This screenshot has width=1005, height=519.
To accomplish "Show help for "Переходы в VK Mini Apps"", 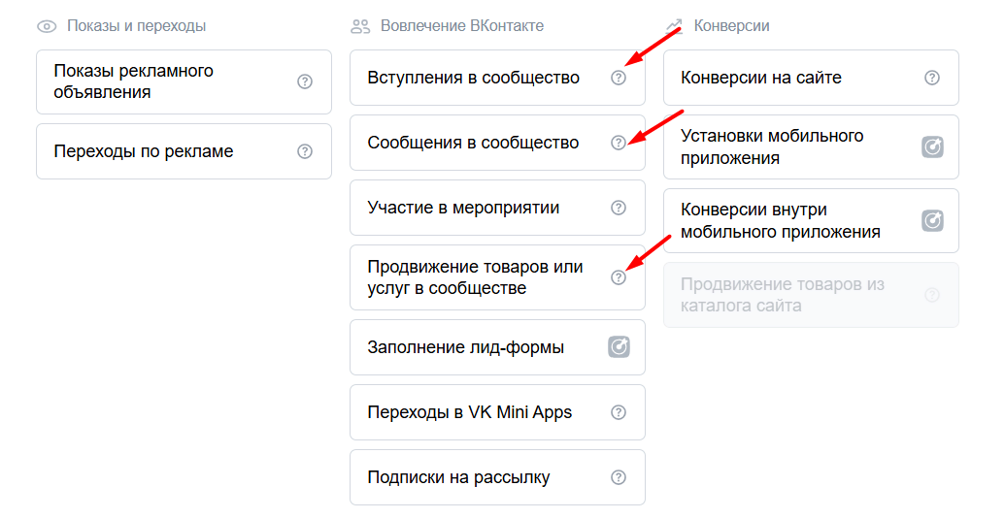I will click(x=619, y=412).
